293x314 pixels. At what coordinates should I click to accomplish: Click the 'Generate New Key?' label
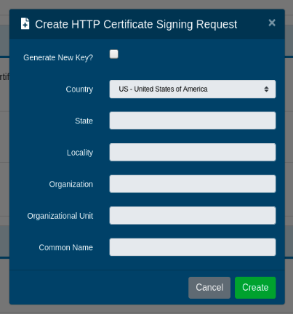pos(58,57)
